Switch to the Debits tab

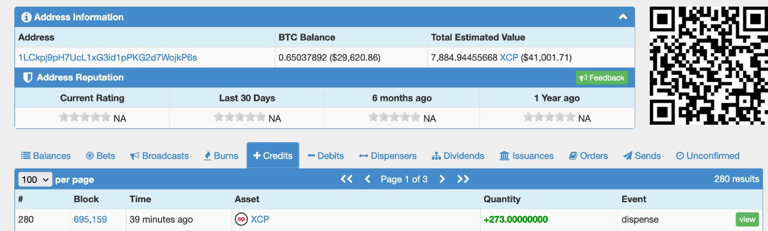326,155
